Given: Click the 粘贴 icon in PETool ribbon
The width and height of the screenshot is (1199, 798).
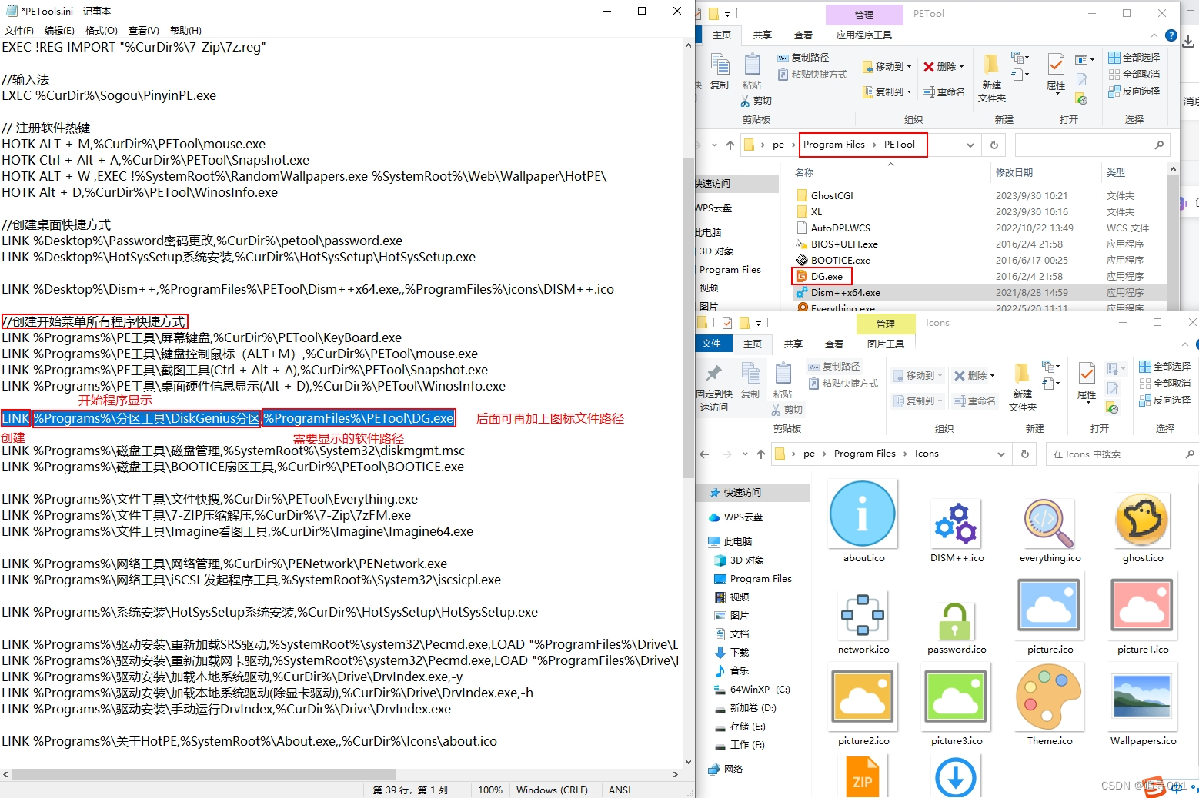Looking at the screenshot, I should [752, 71].
